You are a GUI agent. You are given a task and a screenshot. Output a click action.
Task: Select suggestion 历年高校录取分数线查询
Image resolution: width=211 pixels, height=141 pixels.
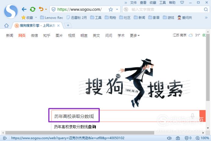point(75,127)
